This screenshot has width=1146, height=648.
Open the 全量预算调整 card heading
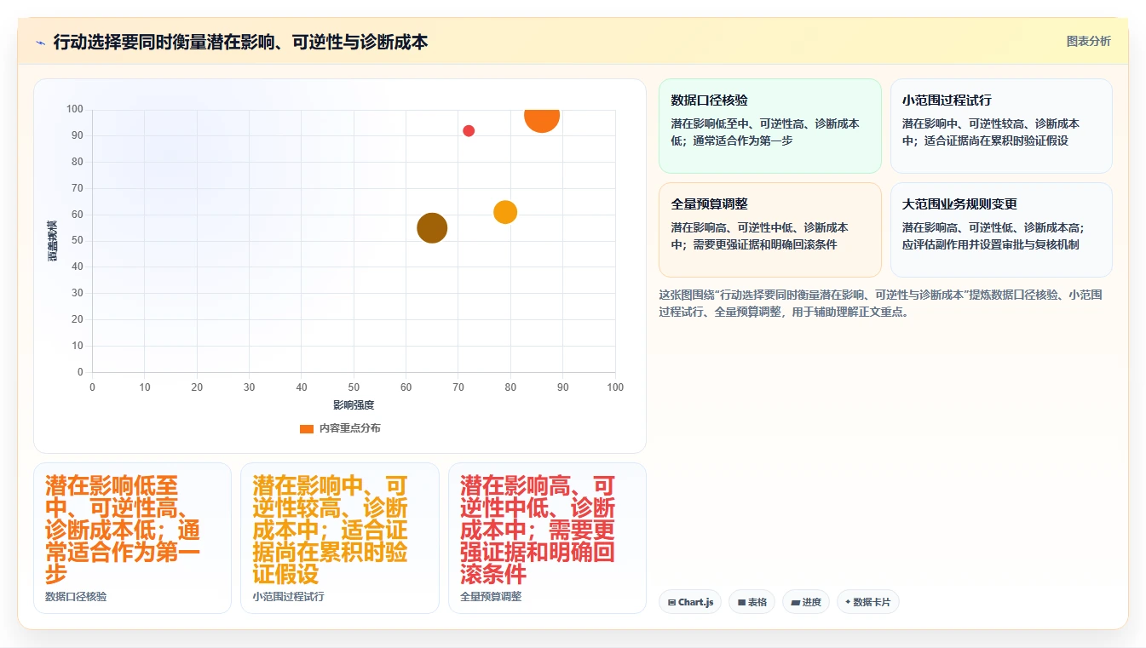(x=710, y=204)
